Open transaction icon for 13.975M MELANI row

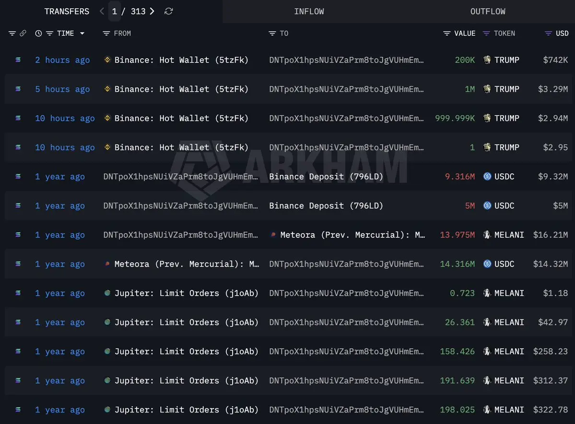[18, 235]
